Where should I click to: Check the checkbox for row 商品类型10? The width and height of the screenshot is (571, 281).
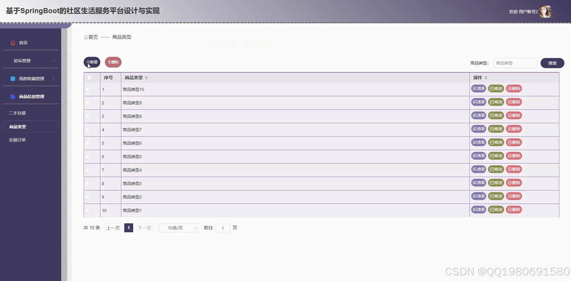pos(88,89)
